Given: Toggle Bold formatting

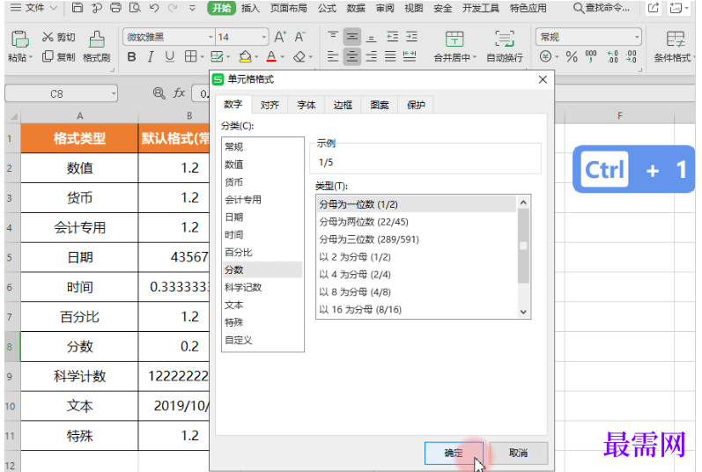Looking at the screenshot, I should pyautogui.click(x=132, y=57).
